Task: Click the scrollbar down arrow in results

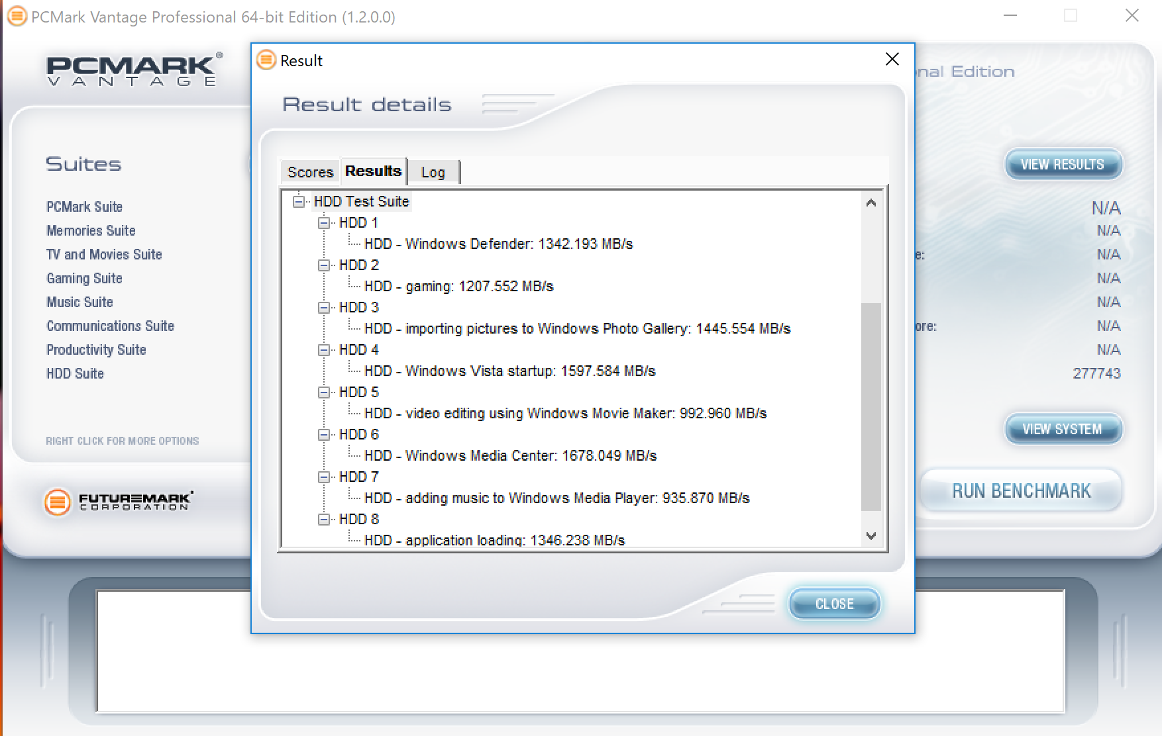Action: click(871, 536)
